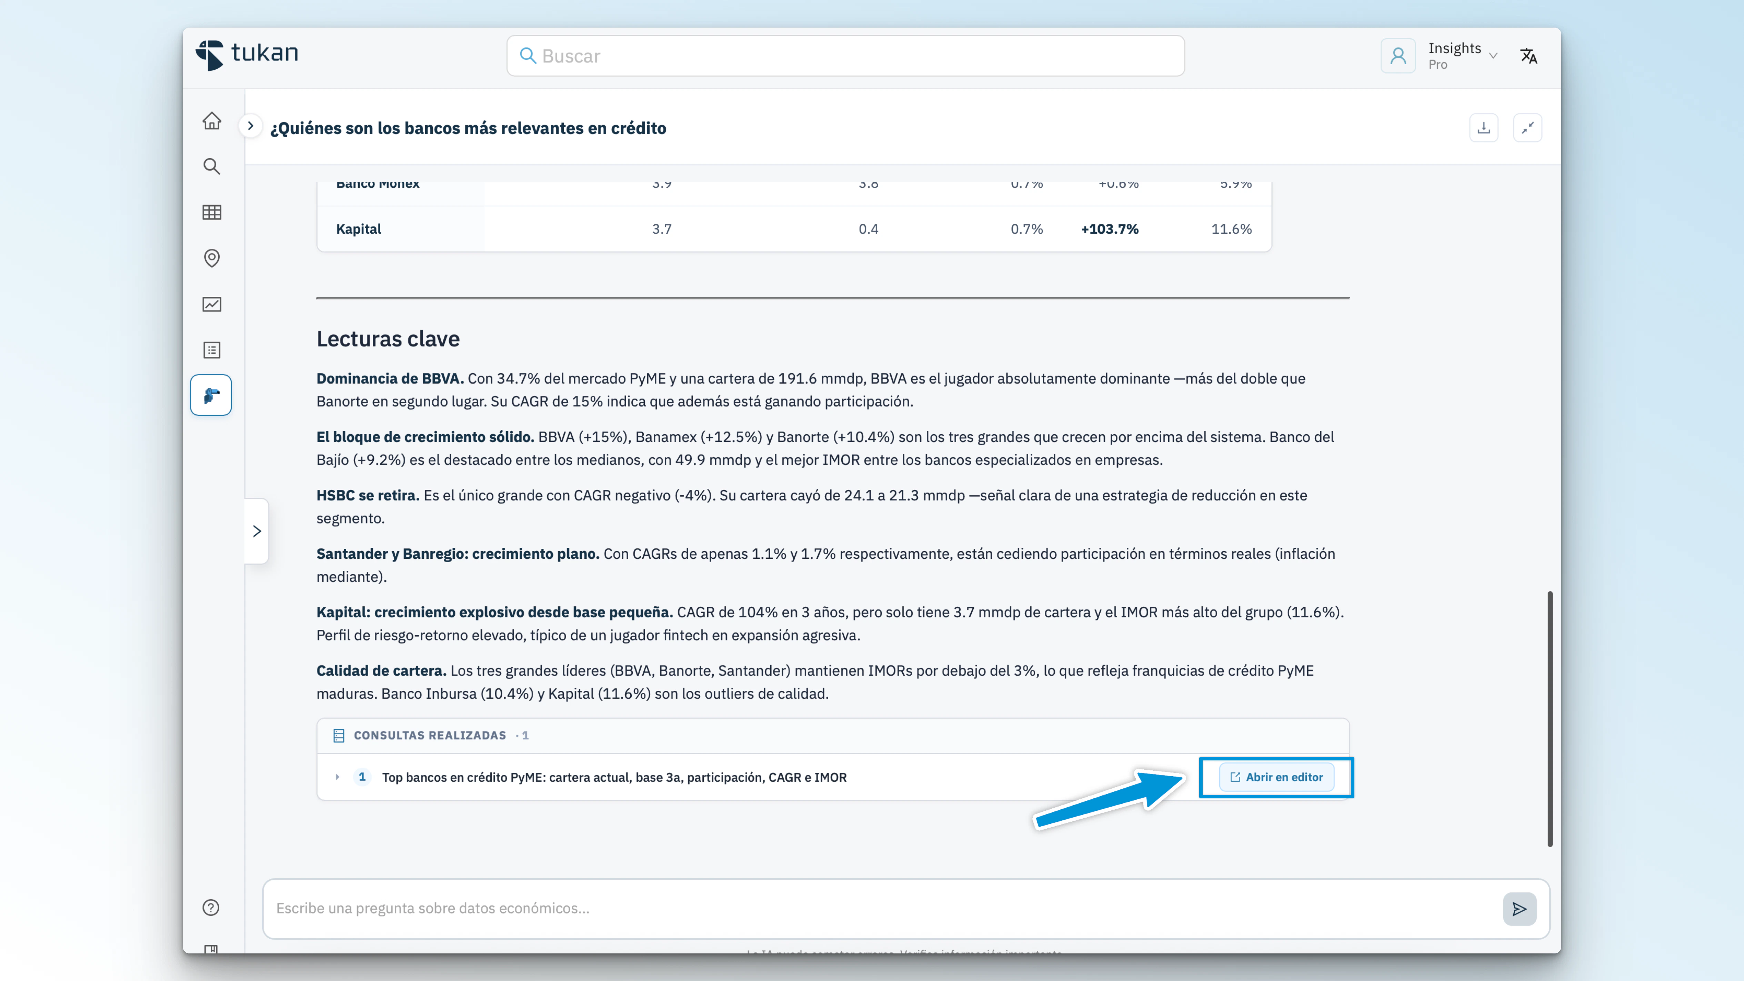Click the Lecturas clave heading
1744x981 pixels.
point(388,338)
